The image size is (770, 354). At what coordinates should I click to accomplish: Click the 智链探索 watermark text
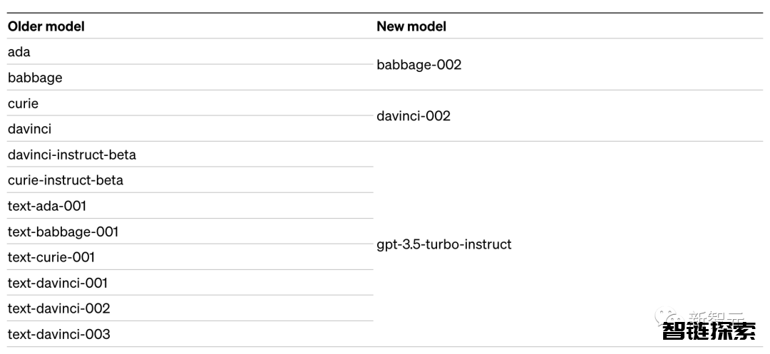709,332
